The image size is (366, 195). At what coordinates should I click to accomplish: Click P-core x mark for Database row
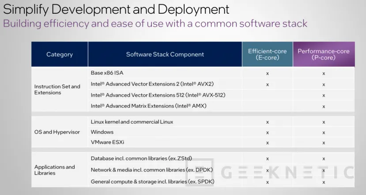[324, 159]
